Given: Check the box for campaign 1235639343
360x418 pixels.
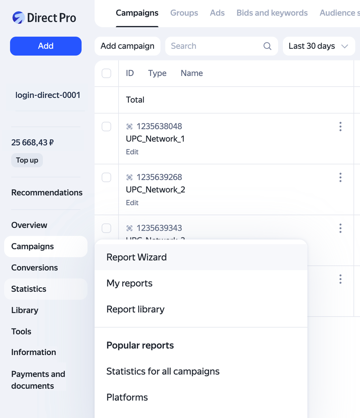Looking at the screenshot, I should point(106,228).
